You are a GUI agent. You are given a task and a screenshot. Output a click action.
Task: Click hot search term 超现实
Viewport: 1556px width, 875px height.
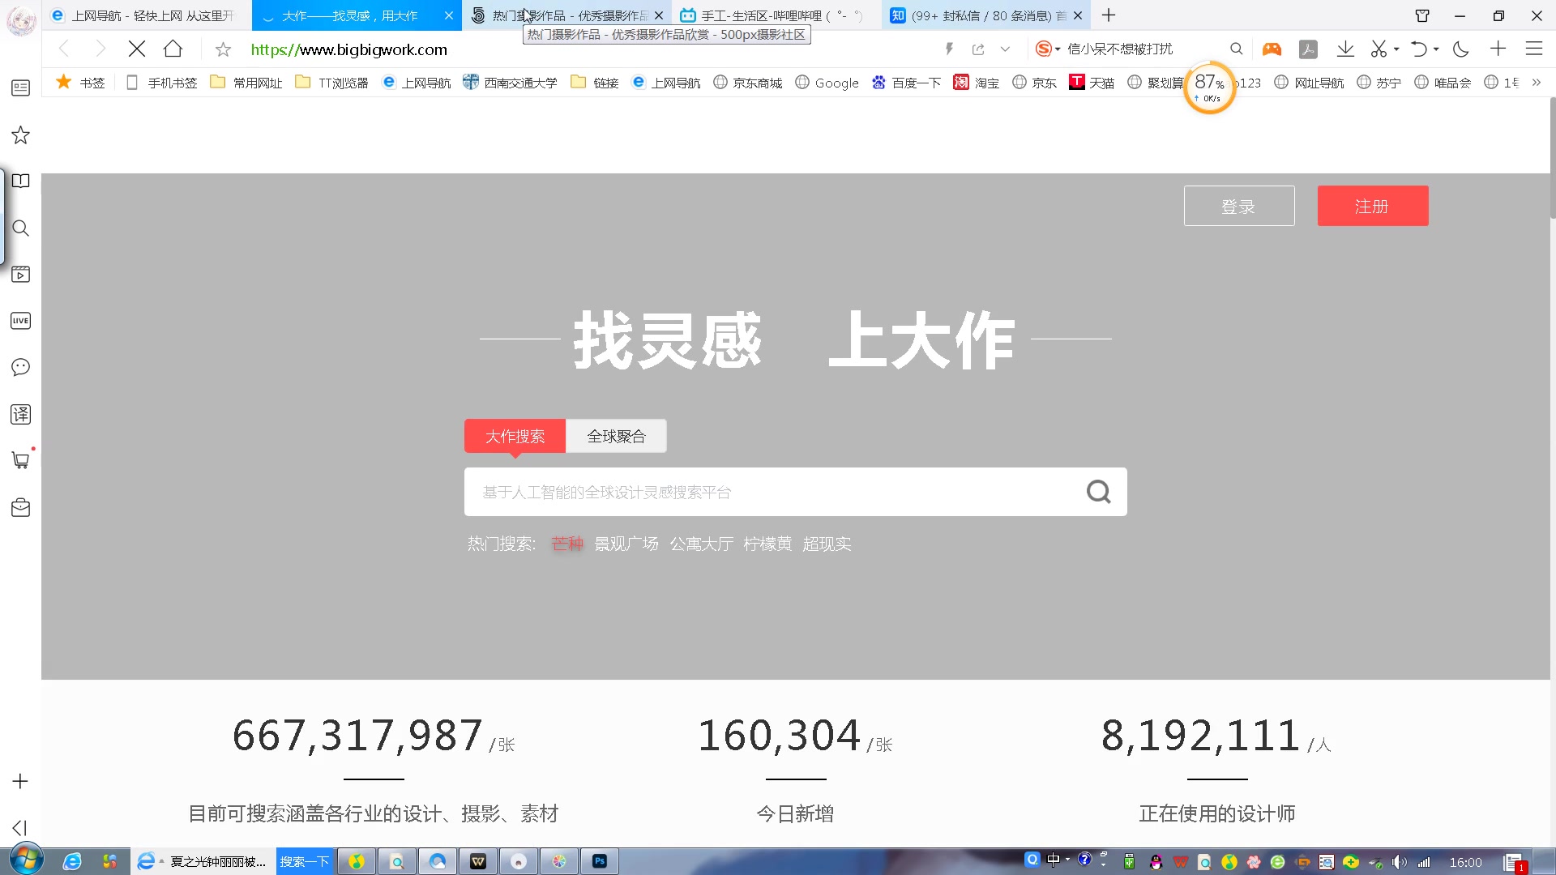click(x=827, y=544)
